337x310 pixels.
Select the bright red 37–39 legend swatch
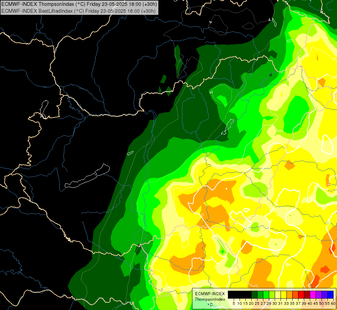(x=301, y=294)
